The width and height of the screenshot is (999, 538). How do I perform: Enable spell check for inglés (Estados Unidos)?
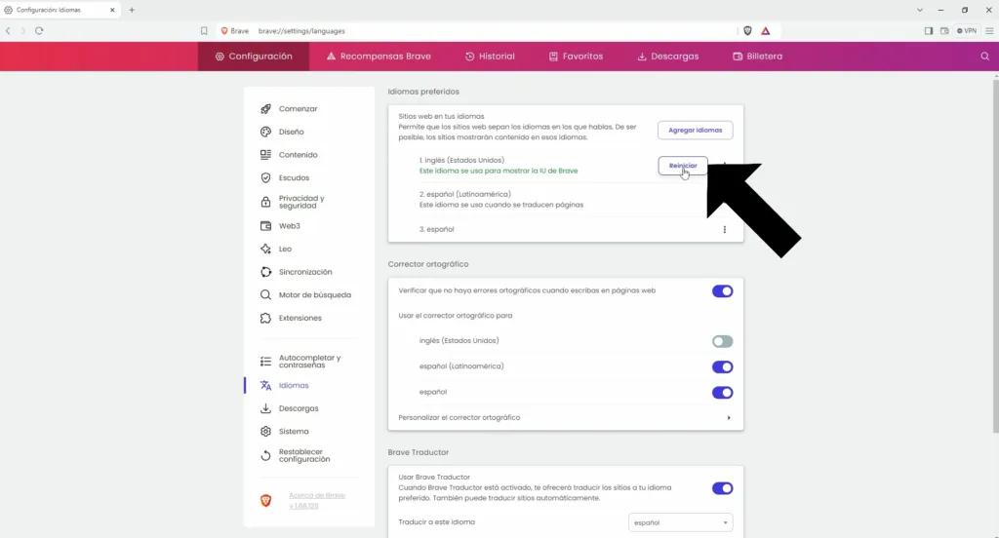tap(723, 341)
